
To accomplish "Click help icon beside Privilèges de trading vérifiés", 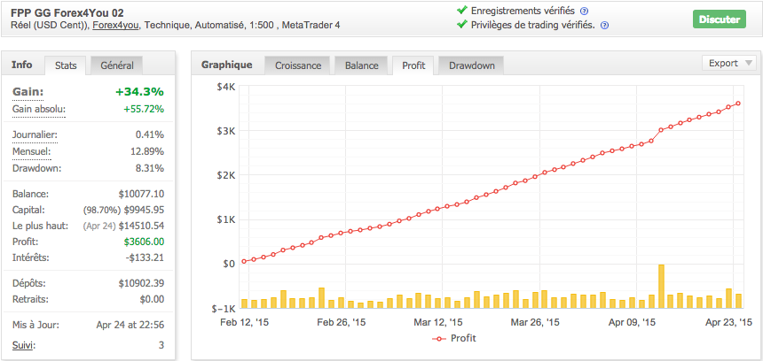I will pos(604,26).
